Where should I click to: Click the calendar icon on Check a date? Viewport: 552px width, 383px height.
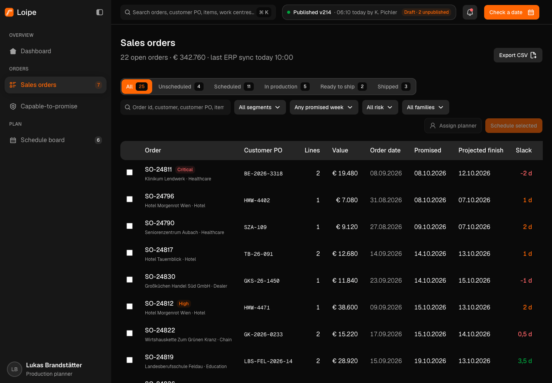(x=531, y=12)
